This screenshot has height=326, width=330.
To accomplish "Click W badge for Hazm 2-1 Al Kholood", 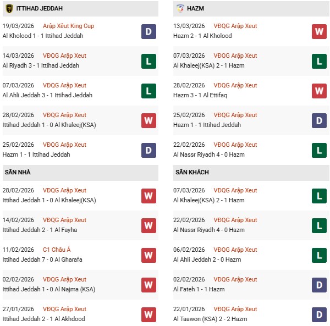I will pyautogui.click(x=319, y=31).
